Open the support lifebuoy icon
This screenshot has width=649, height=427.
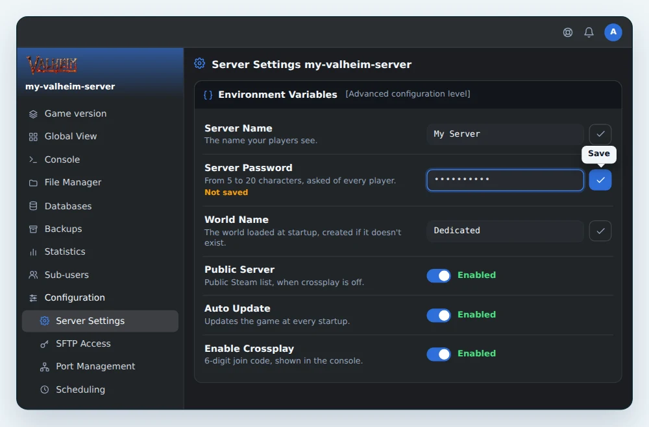point(567,32)
